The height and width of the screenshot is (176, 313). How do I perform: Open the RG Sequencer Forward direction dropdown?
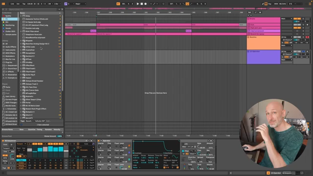(x=22, y=144)
